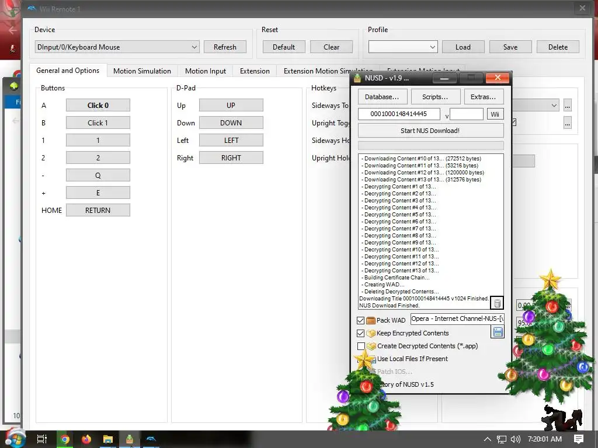Click the Keep Encrypted Contents package icon
Screen dimensions: 598x448
pyautogui.click(x=371, y=333)
